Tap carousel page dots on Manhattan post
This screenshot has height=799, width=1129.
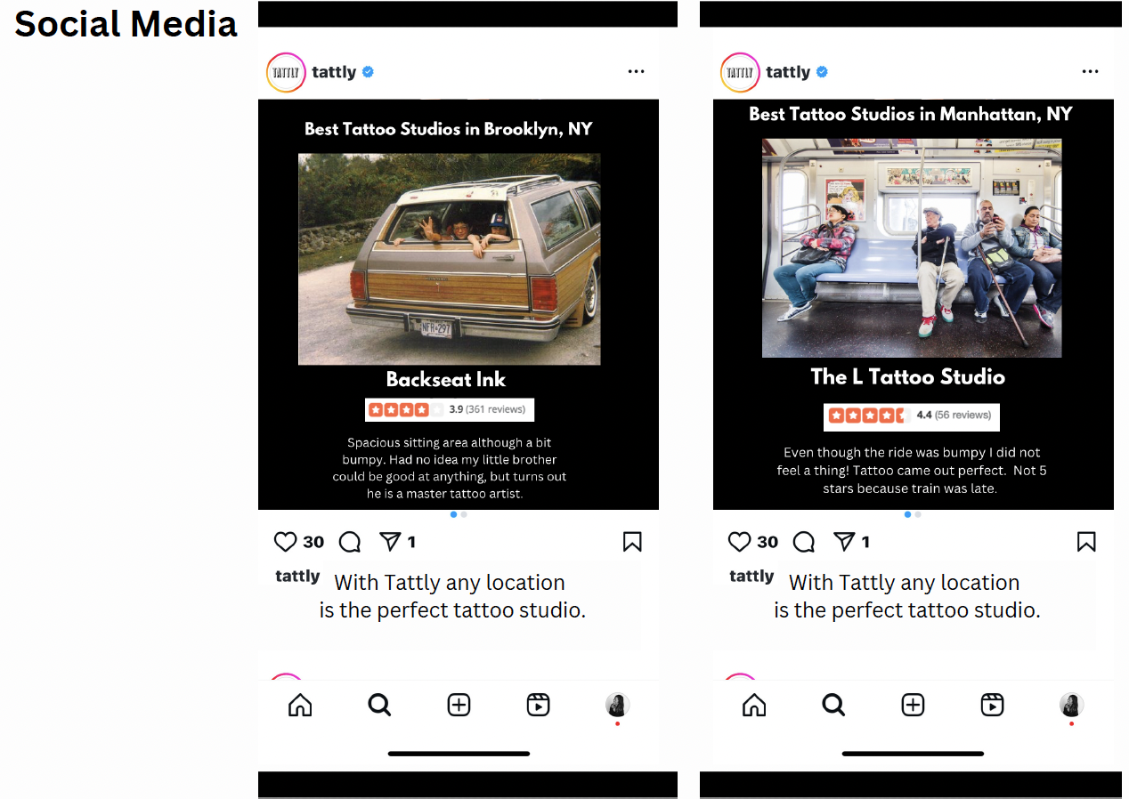913,514
